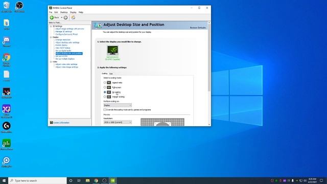Click the No scaling mode icon
Image resolution: width=327 pixels, height=184 pixels.
click(109, 92)
